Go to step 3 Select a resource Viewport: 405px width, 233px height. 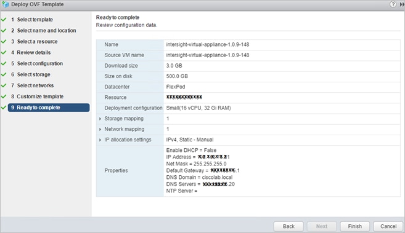tap(35, 41)
